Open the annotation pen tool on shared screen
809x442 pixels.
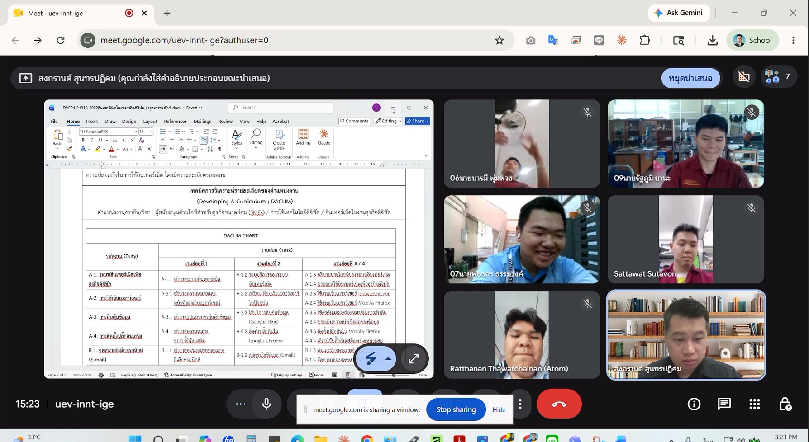pos(371,359)
